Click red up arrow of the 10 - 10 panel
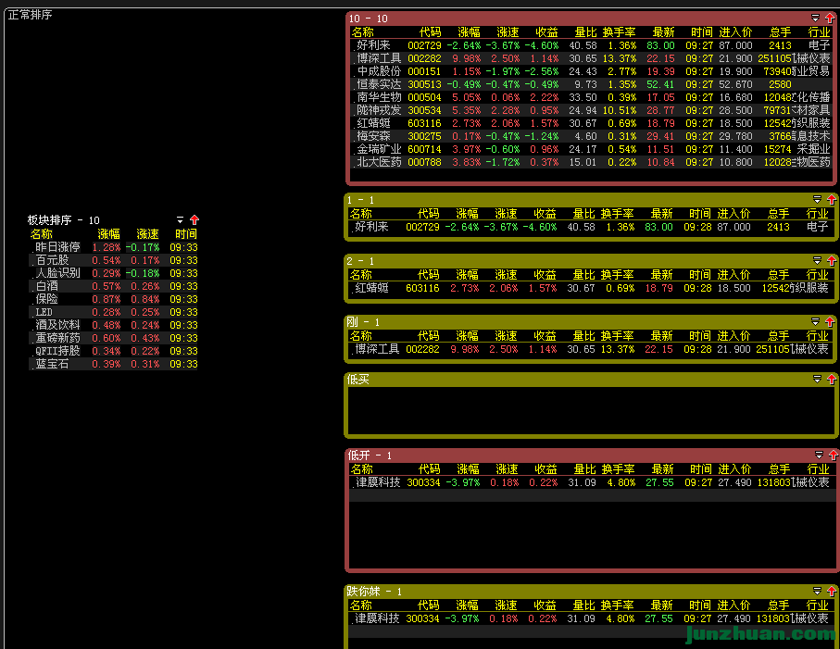 [x=831, y=19]
